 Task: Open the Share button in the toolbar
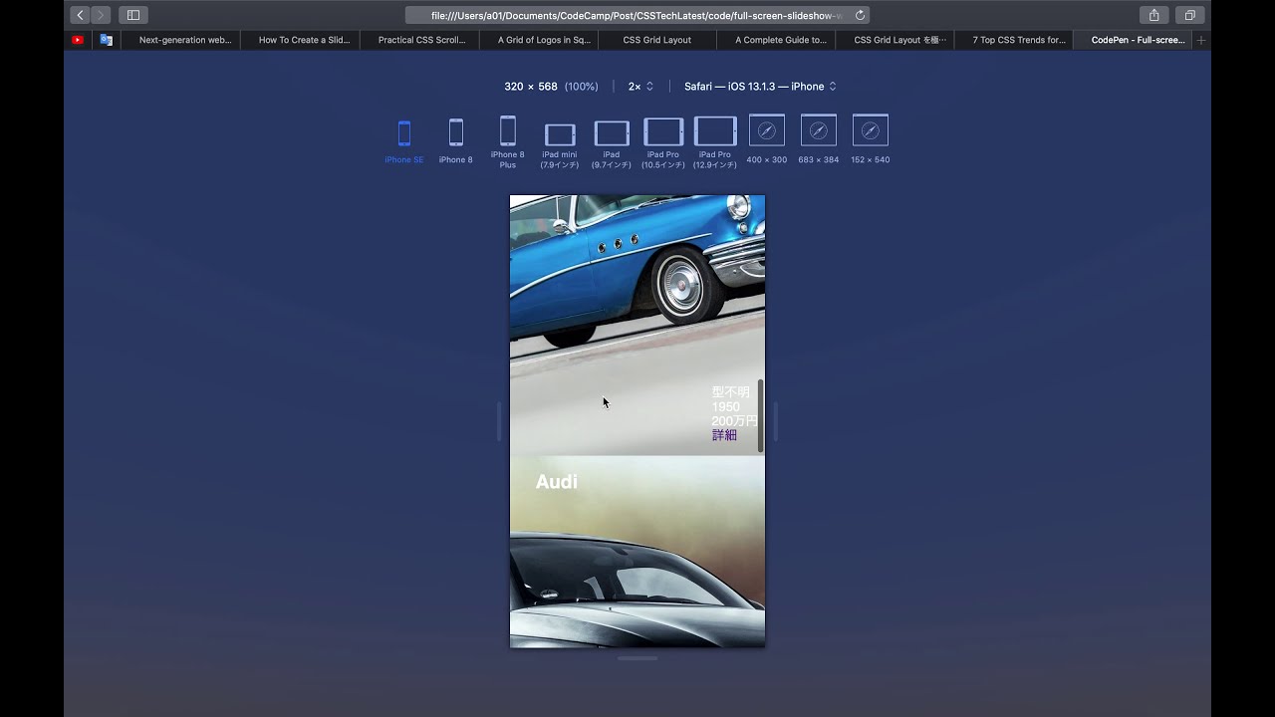1153,15
